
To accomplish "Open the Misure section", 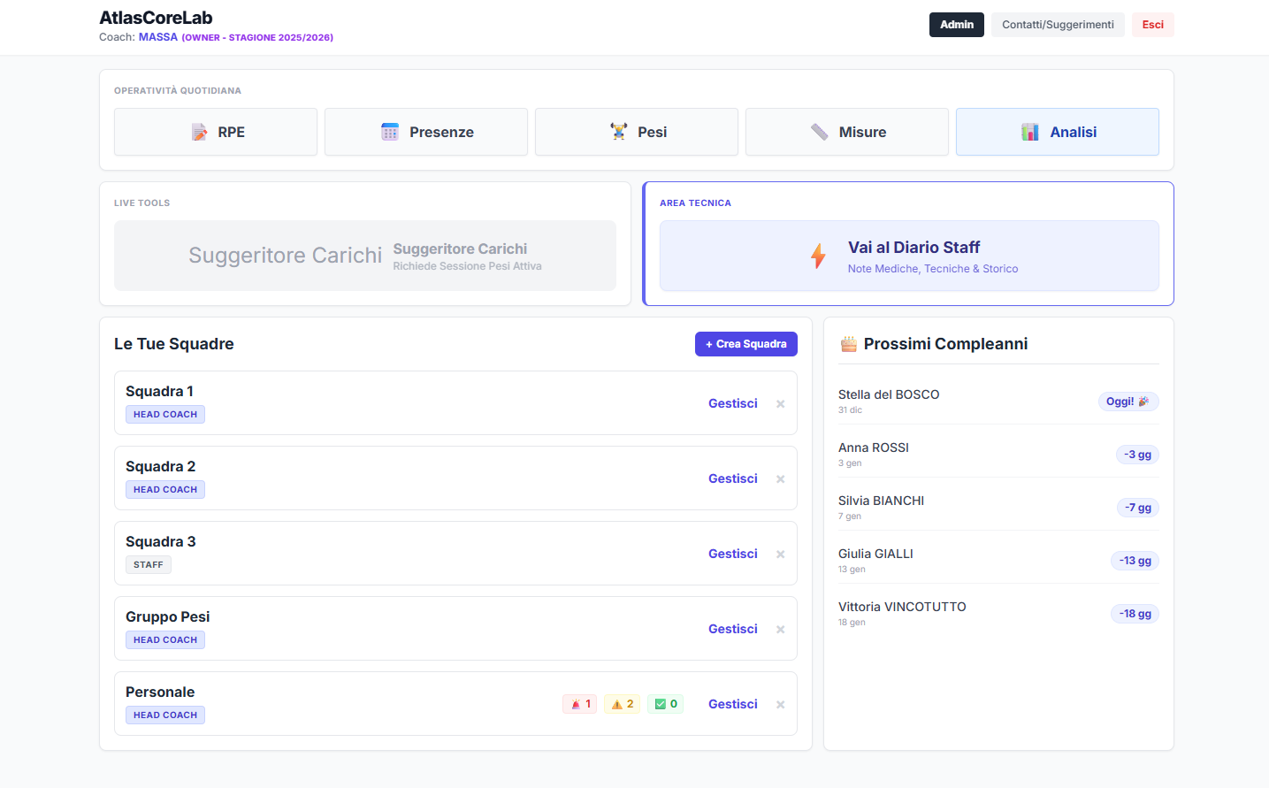I will click(x=847, y=132).
